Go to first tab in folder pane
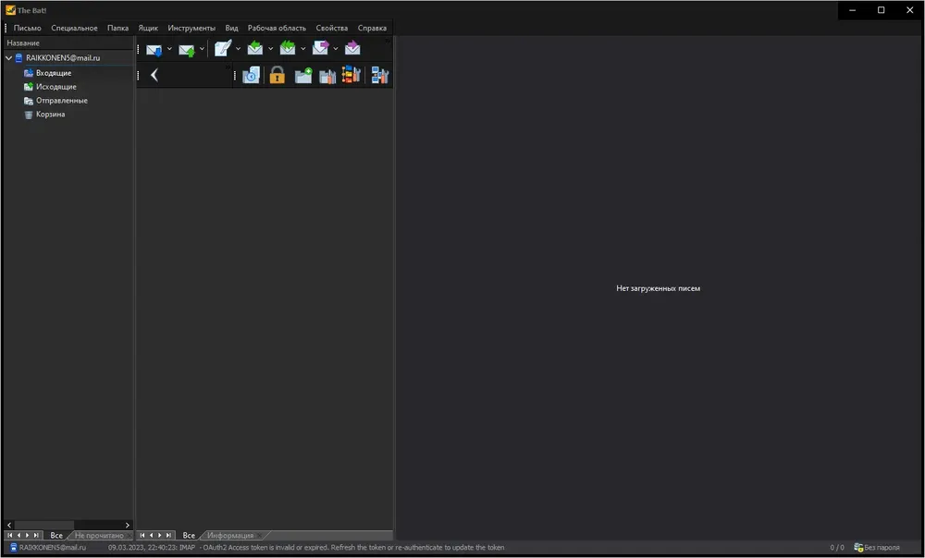This screenshot has height=558, width=925. [x=9, y=535]
